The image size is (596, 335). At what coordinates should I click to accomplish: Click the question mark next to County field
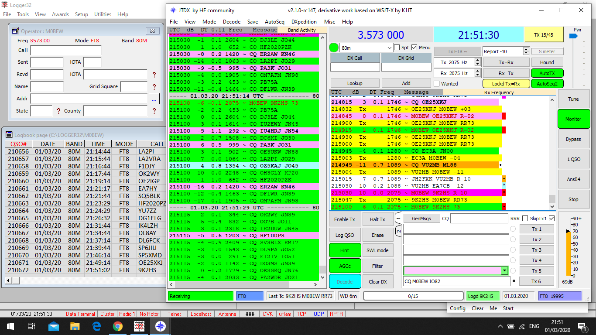154,111
